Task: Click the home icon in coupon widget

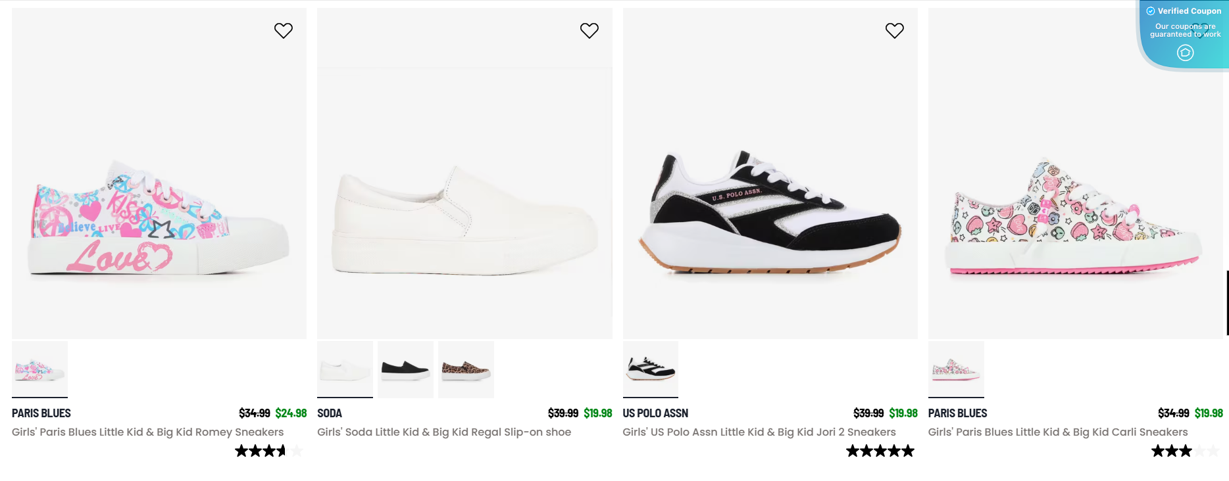Action: coord(1185,53)
